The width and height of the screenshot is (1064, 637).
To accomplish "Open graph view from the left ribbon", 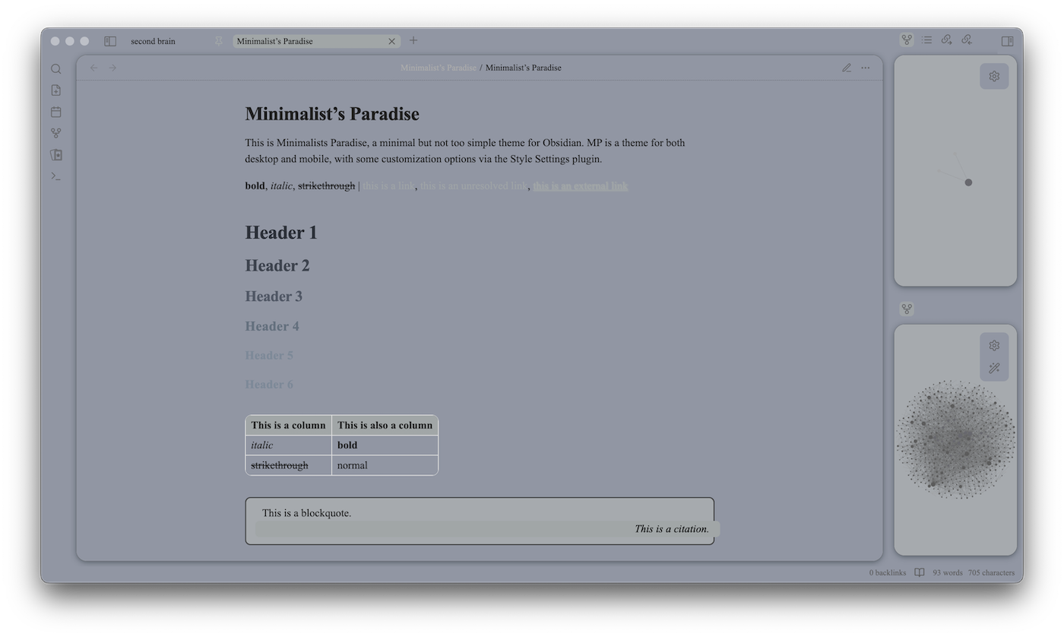I will pos(55,133).
